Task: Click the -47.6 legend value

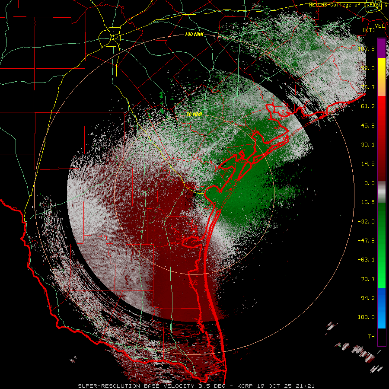Action: click(366, 241)
